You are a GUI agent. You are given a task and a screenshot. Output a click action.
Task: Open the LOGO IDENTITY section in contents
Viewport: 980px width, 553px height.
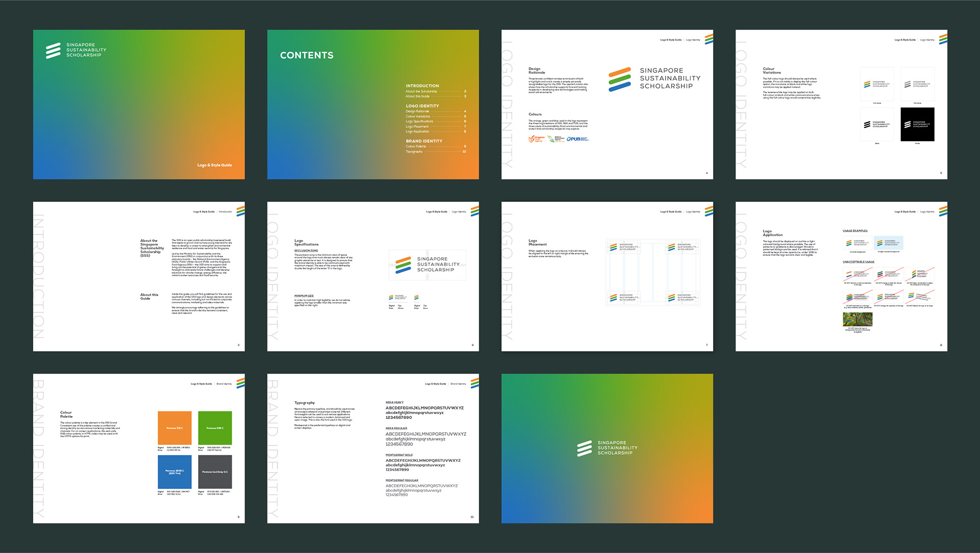(x=422, y=106)
